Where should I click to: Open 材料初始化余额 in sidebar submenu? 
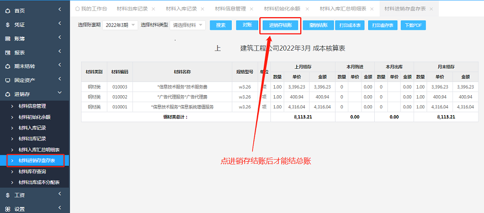(34, 117)
